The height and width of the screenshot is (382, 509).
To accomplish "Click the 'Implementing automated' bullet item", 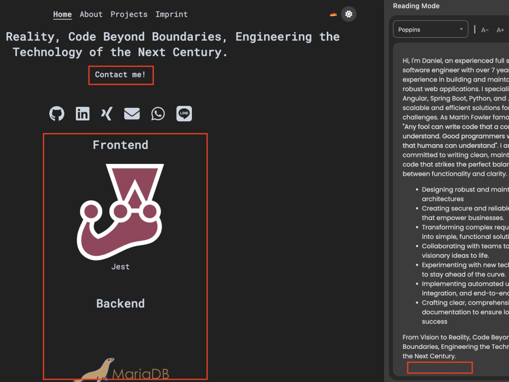I will click(465, 288).
